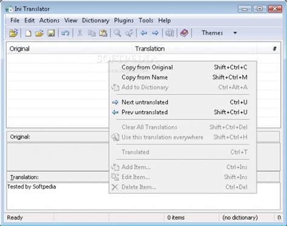Click the Ini Translator title bar app icon
The image size is (287, 226).
coord(9,9)
